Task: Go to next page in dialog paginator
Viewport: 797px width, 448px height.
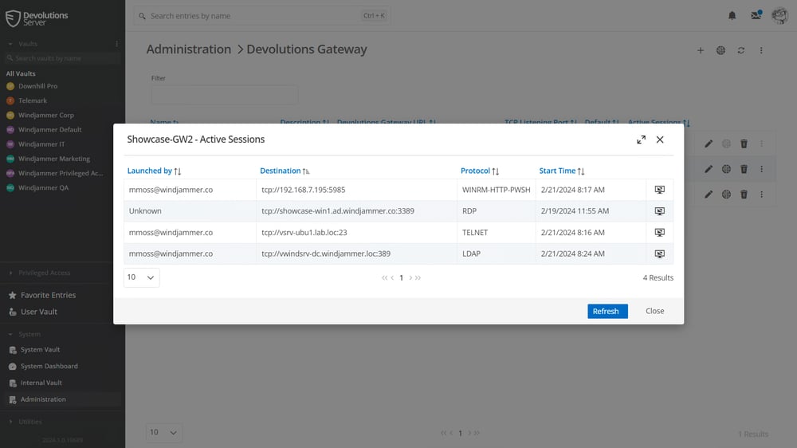Action: click(410, 277)
